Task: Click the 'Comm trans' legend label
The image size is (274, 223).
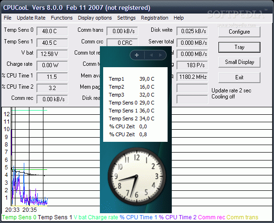Action: pos(242,217)
